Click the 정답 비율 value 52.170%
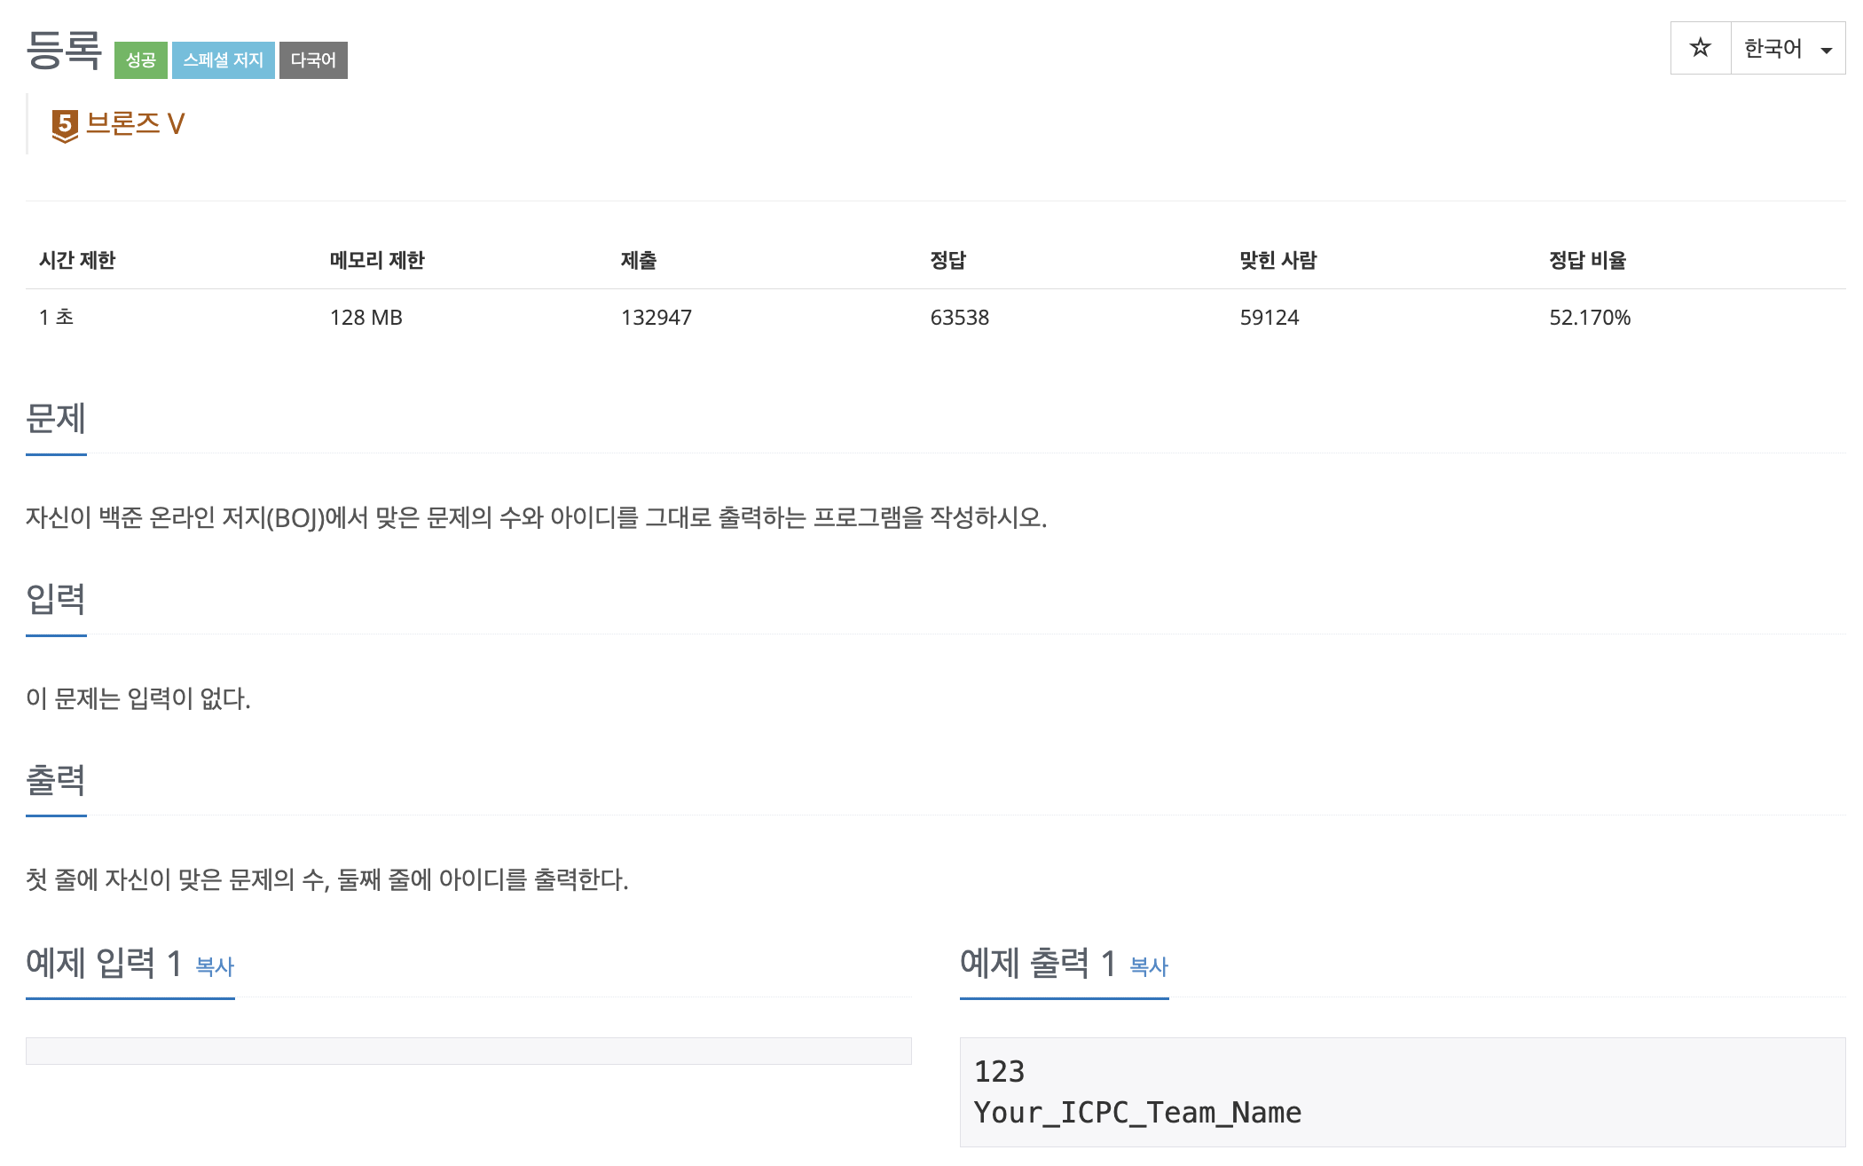The height and width of the screenshot is (1166, 1863). (1590, 318)
